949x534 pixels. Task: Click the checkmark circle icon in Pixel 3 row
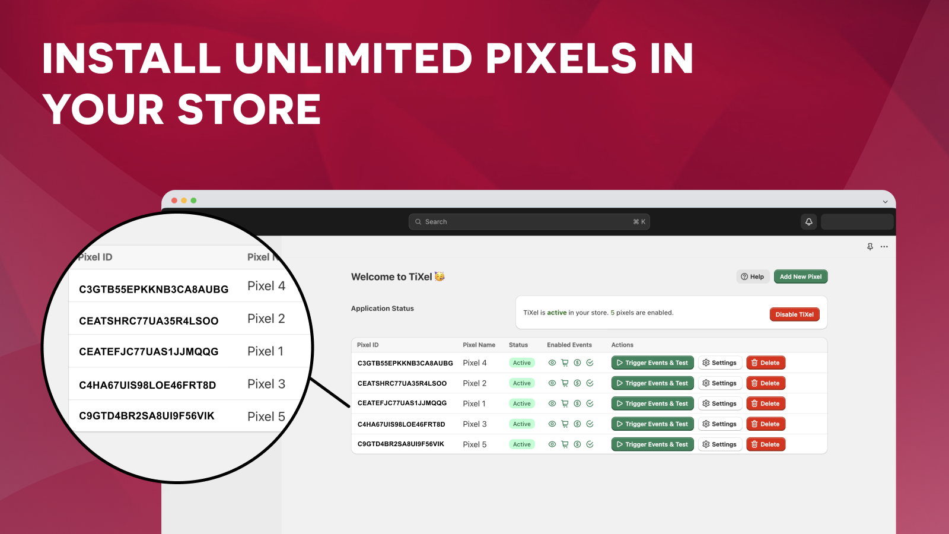click(x=590, y=424)
